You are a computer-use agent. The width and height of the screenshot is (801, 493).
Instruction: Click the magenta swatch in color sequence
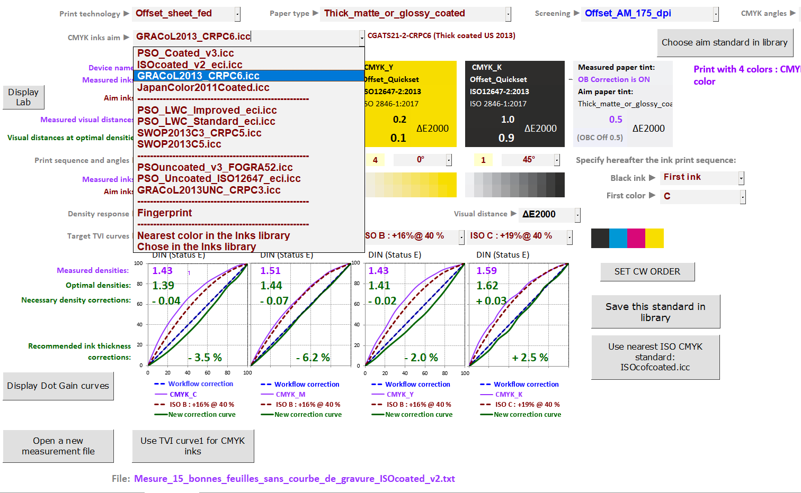coord(636,238)
